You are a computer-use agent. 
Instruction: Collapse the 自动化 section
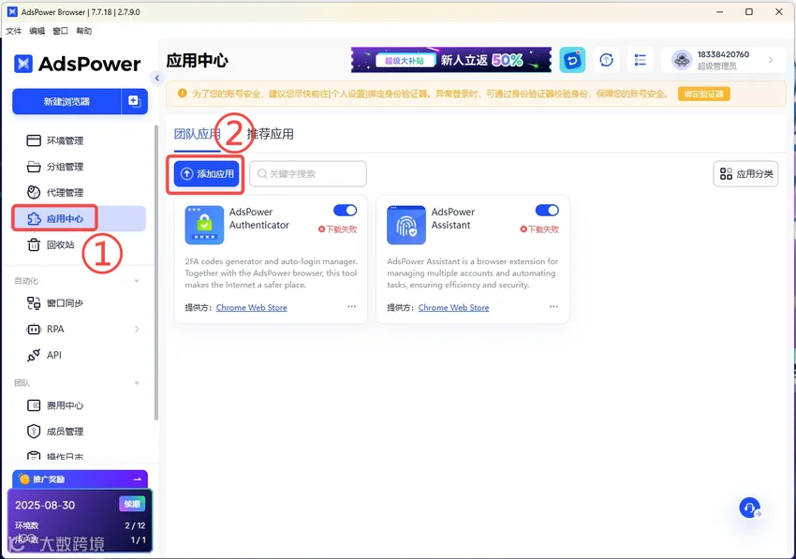point(137,281)
